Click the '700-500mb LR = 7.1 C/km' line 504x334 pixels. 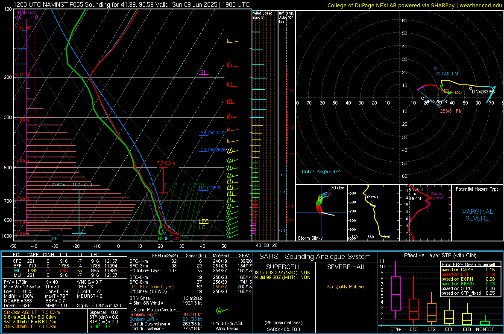(30, 327)
